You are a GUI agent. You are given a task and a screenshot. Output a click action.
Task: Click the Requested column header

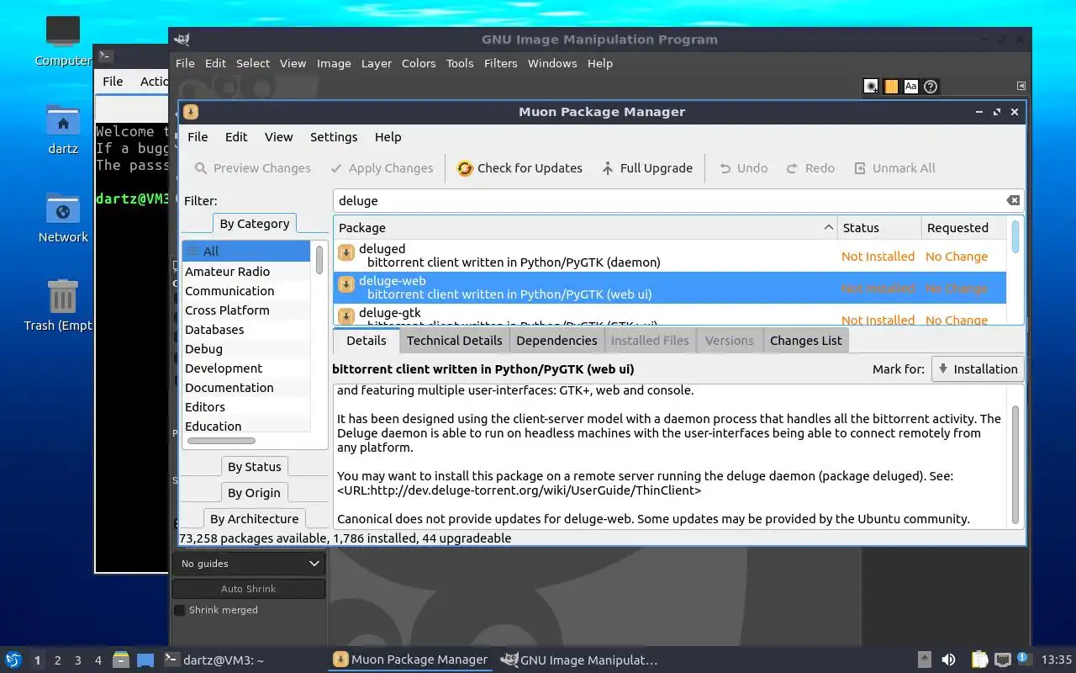(963, 227)
